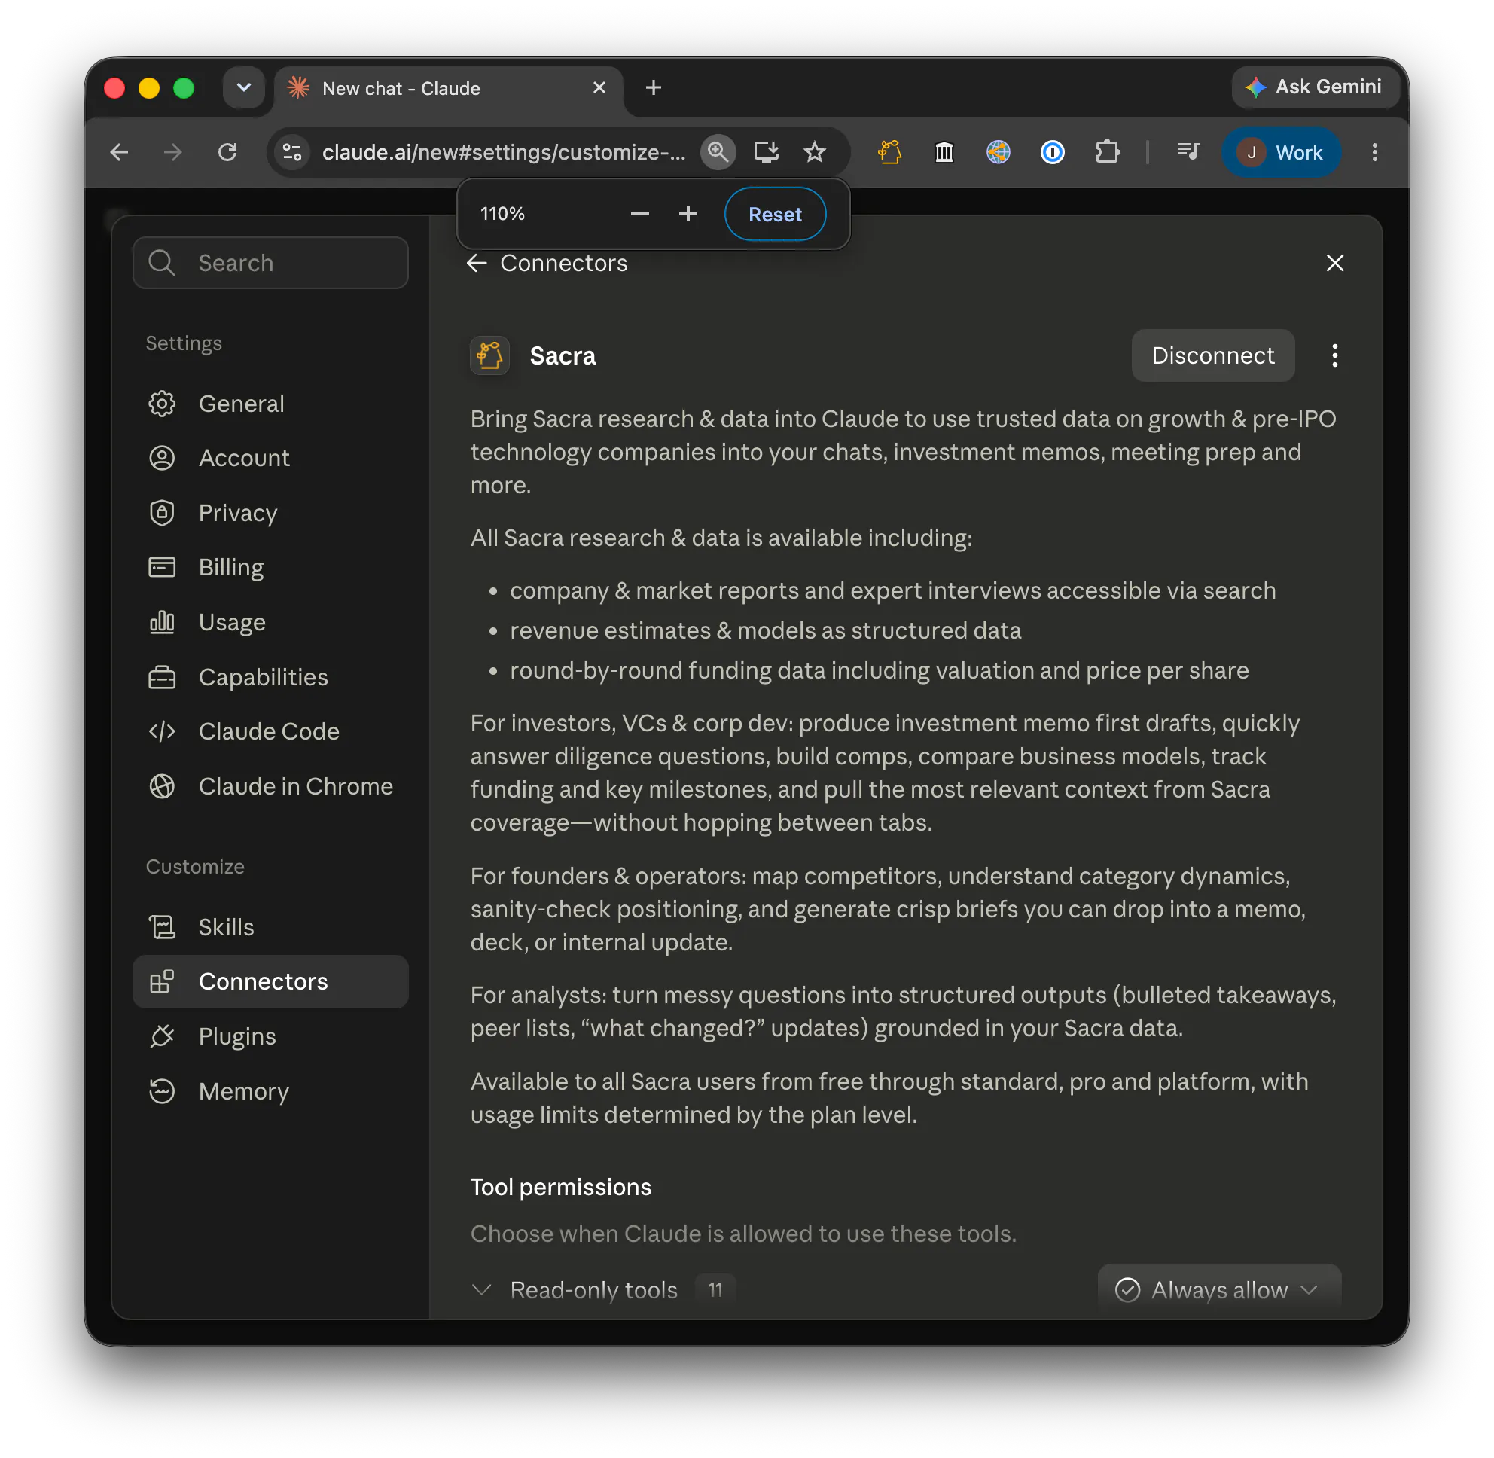The image size is (1494, 1458).
Task: Open the 1Password extension icon
Action: click(x=1052, y=152)
